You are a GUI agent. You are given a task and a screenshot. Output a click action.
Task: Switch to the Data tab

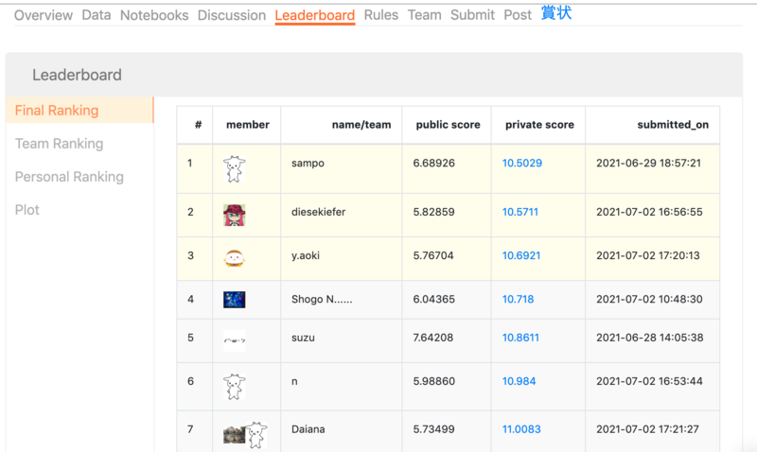click(x=97, y=15)
